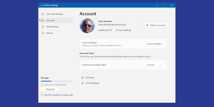Click the Account person icon in sidebar
214x107 pixels.
point(43,20)
